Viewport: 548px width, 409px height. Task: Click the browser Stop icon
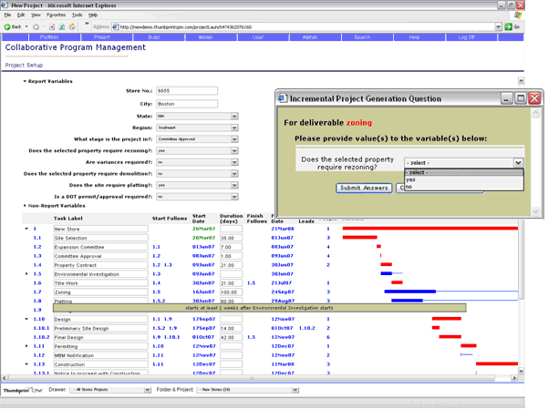(50, 26)
